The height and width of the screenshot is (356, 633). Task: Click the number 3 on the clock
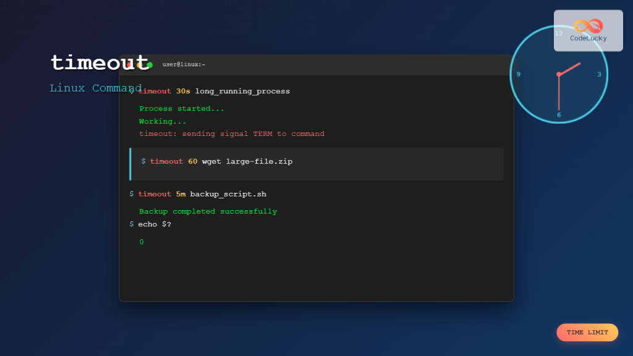click(x=598, y=74)
